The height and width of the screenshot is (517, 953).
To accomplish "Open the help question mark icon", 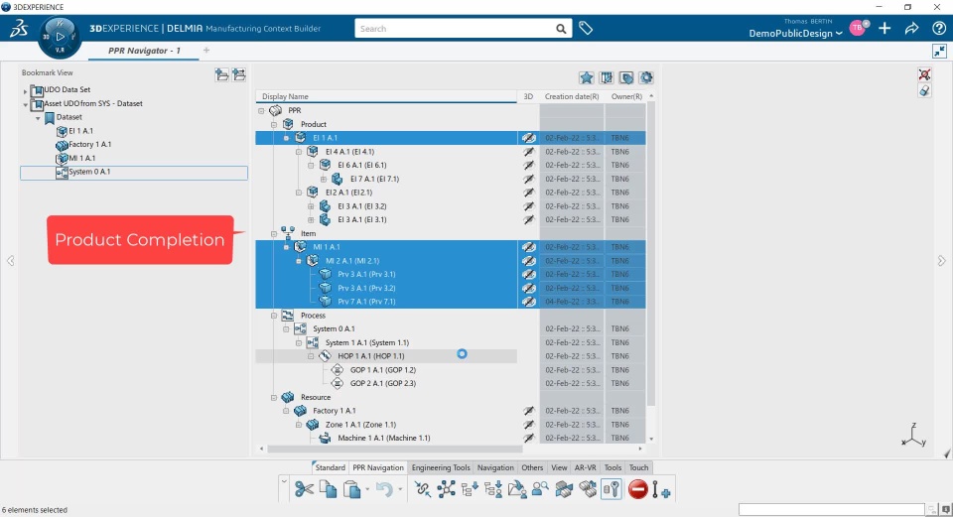I will (938, 28).
